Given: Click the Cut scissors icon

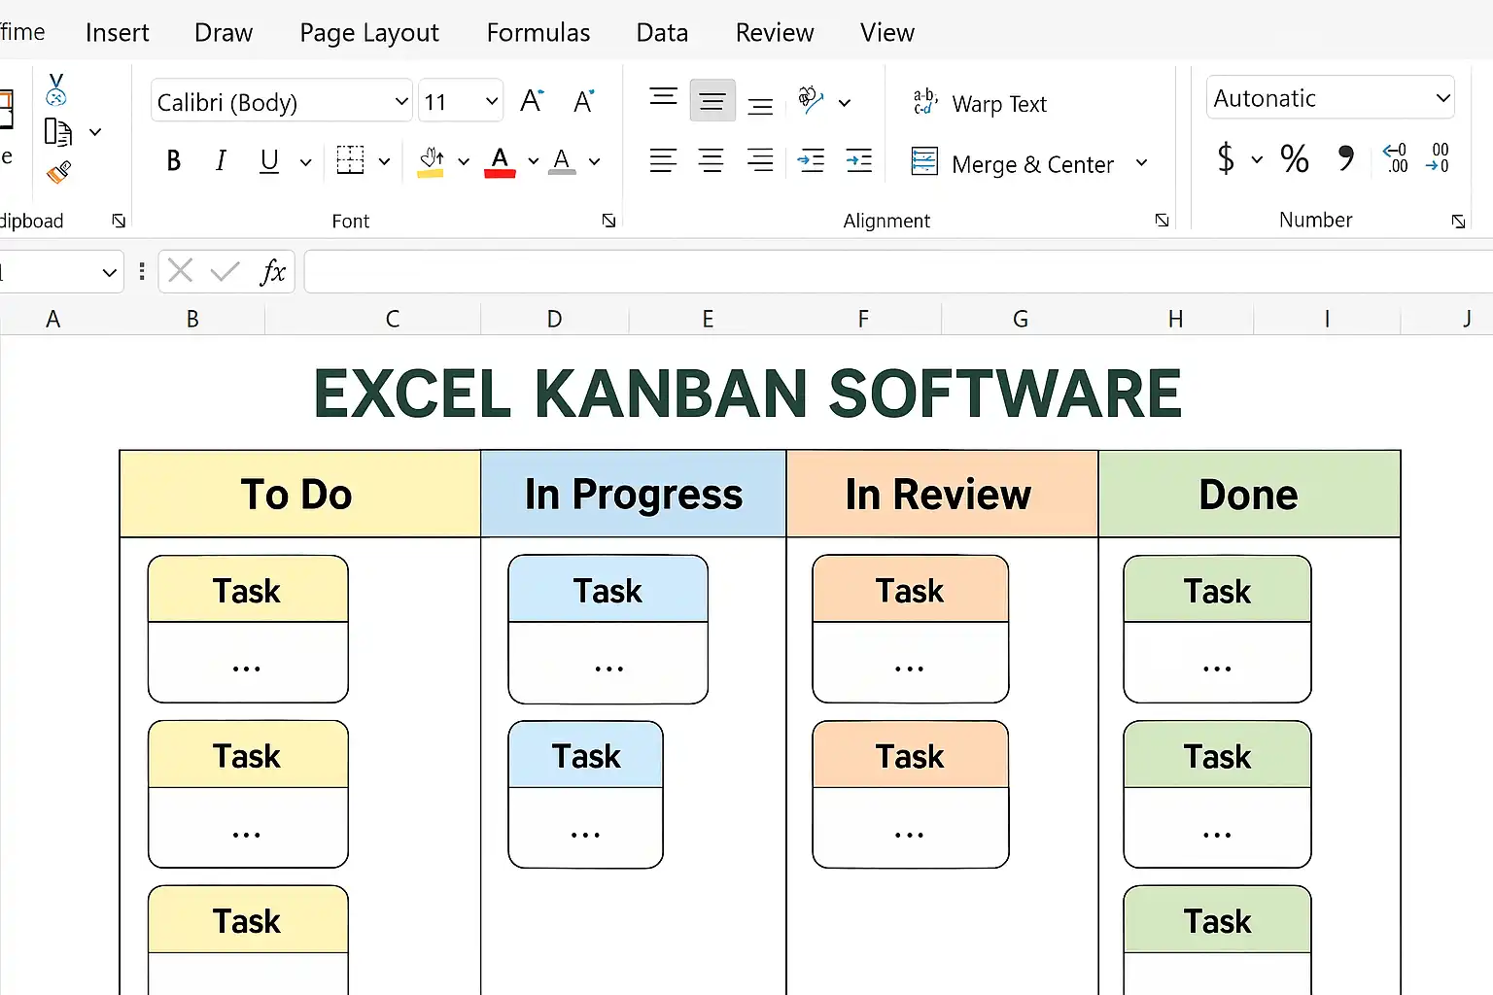Looking at the screenshot, I should tap(56, 89).
